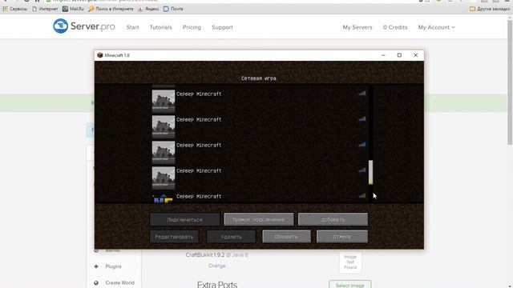
Task: Open the Интернет bookmark
Action: coord(45,9)
